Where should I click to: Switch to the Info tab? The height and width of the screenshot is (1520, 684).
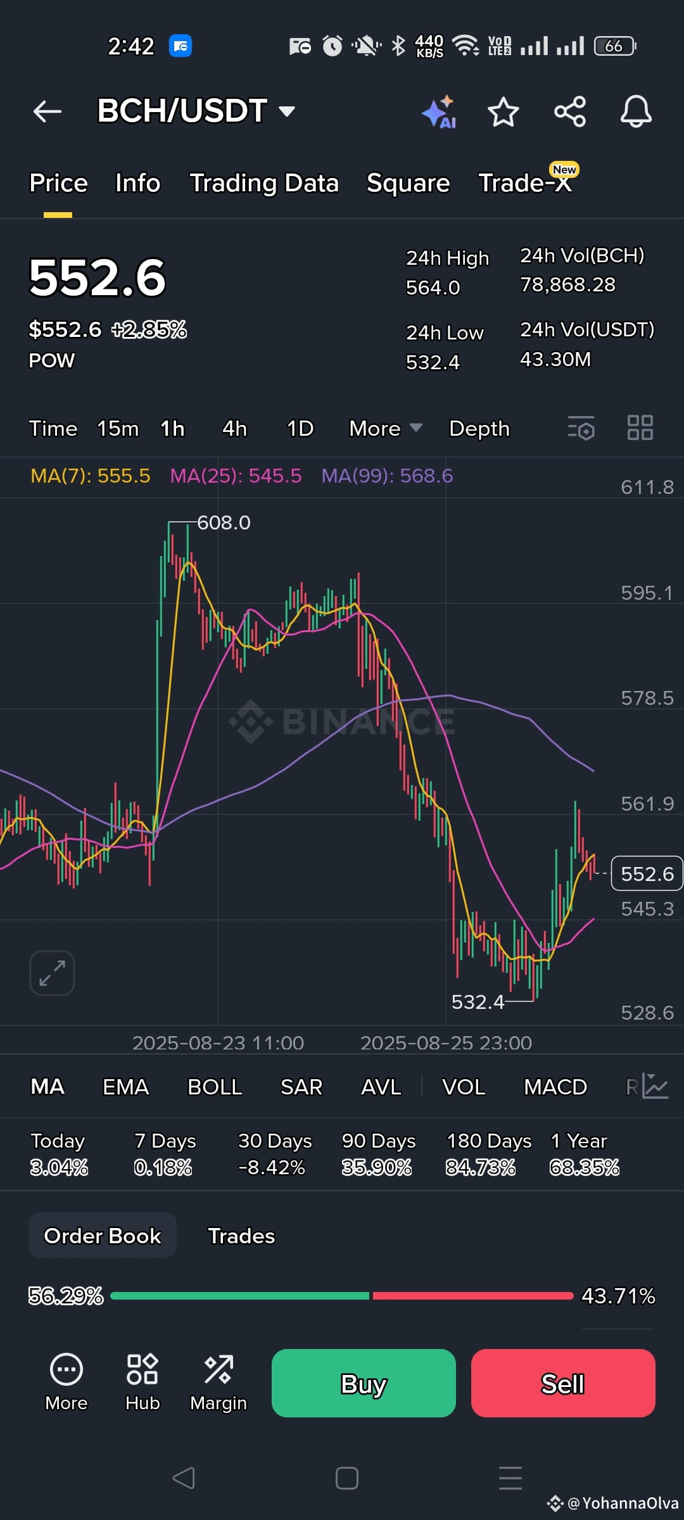(x=138, y=183)
